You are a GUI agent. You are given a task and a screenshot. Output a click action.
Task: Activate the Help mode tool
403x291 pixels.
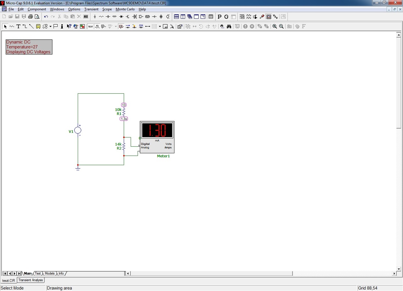[69, 26]
